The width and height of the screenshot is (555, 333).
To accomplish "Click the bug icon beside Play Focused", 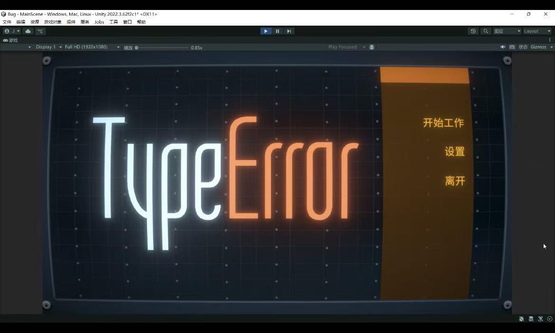I will point(372,47).
